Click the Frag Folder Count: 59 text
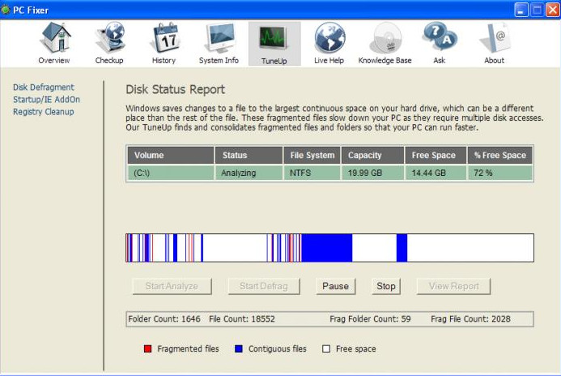The image size is (561, 376). [x=370, y=319]
